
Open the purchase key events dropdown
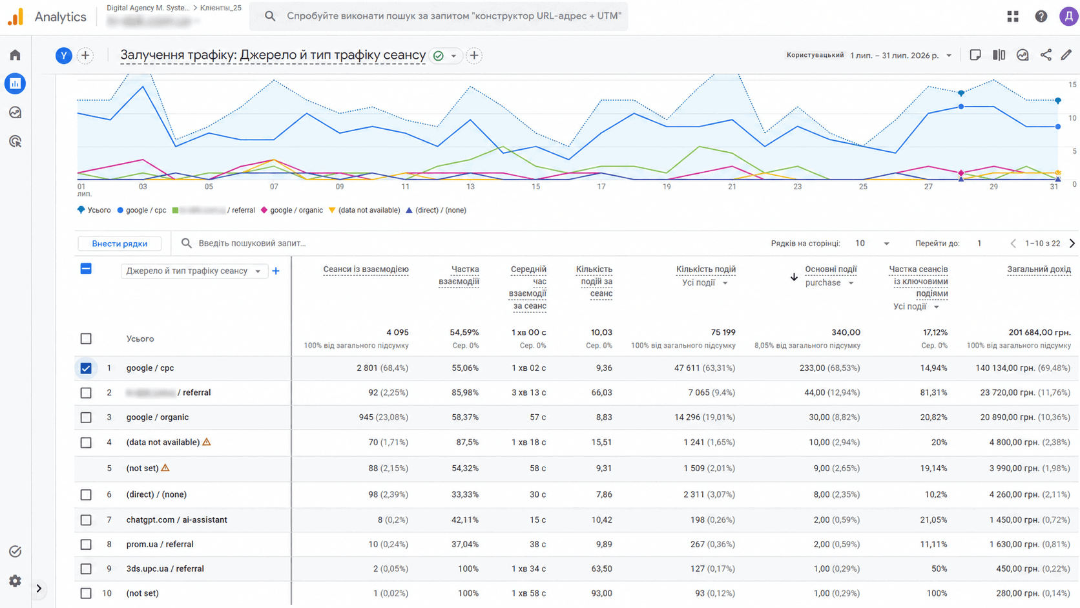coord(829,283)
